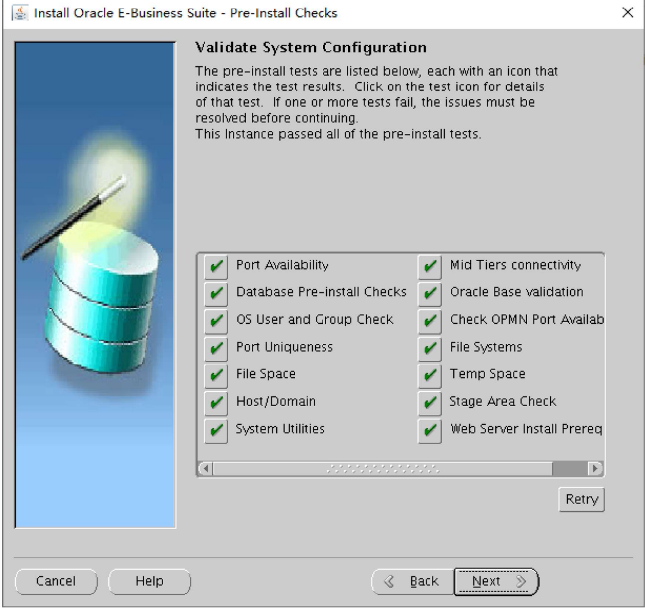Click the 'Web Server Install Prereq' label
645x608 pixels.
point(526,429)
